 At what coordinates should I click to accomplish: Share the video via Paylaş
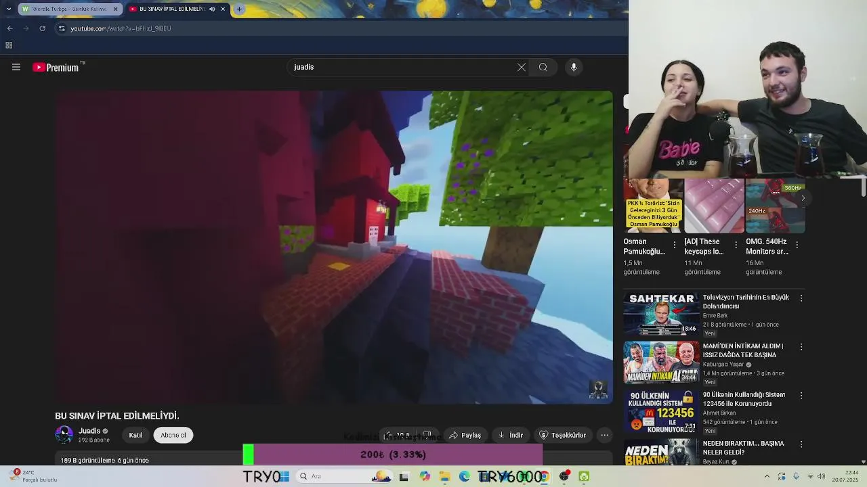pyautogui.click(x=465, y=435)
